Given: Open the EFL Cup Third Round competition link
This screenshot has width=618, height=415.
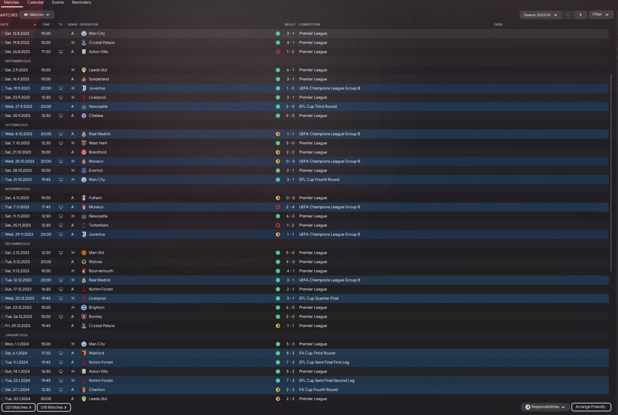Looking at the screenshot, I should click(318, 107).
